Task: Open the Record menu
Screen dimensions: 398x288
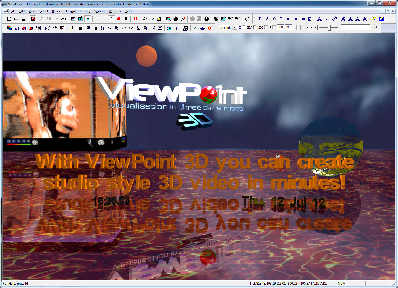Action: click(57, 11)
